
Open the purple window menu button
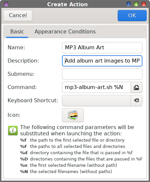tap(6, 4)
